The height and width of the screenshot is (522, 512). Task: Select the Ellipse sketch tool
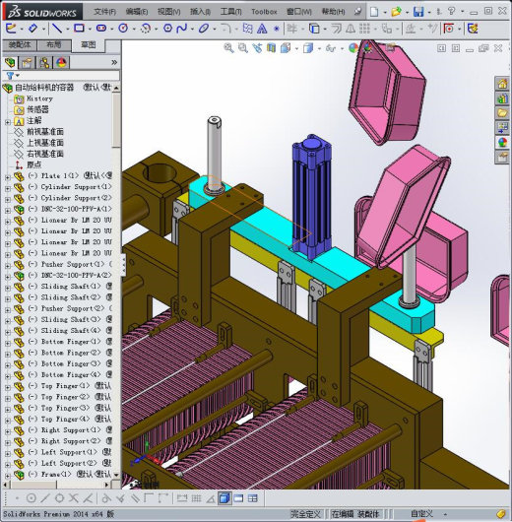pos(204,29)
